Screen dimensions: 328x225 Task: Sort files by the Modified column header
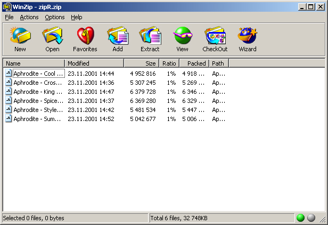point(95,63)
